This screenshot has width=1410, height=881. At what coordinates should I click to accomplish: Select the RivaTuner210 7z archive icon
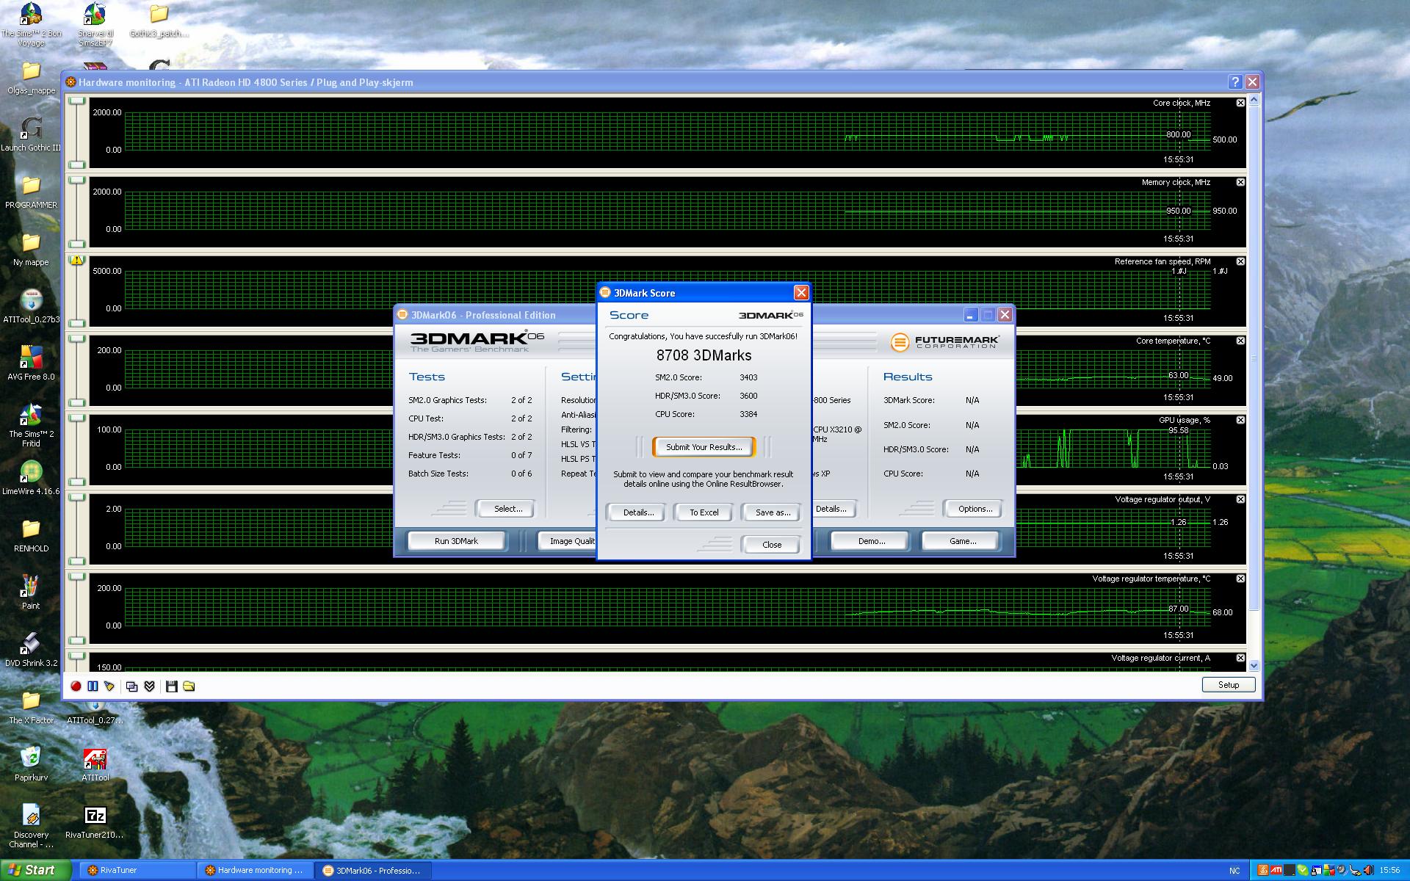tap(95, 822)
